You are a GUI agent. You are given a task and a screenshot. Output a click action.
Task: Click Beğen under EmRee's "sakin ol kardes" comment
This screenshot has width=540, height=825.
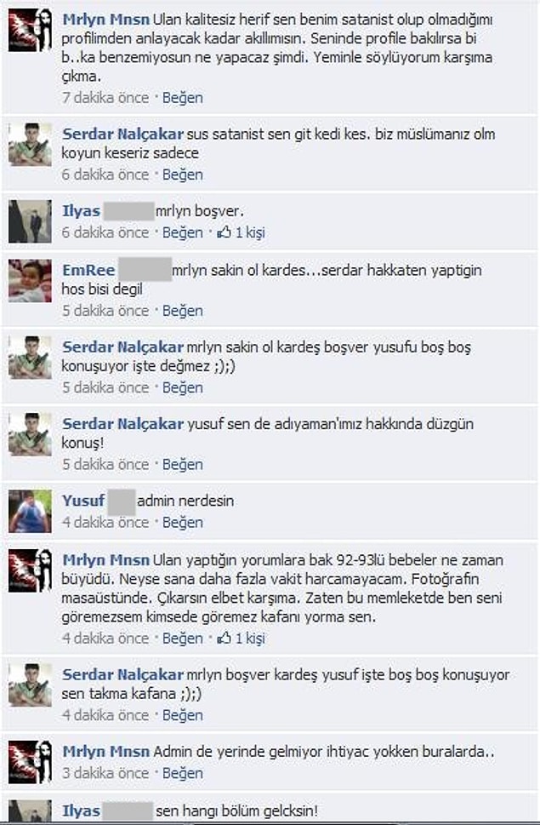pyautogui.click(x=182, y=311)
